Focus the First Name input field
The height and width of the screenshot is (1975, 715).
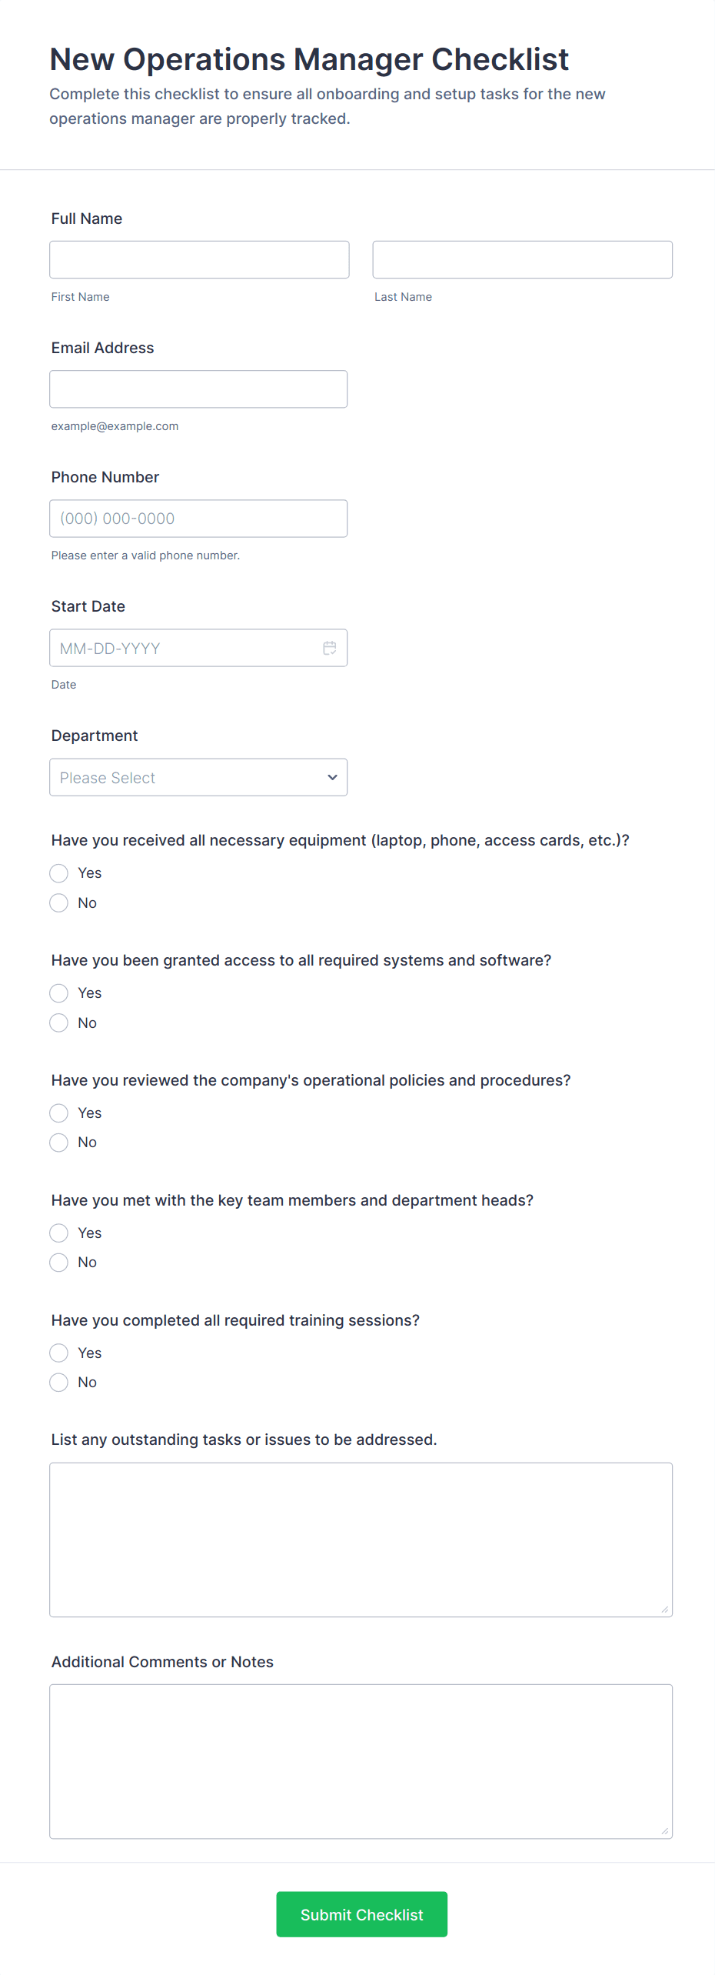click(199, 260)
